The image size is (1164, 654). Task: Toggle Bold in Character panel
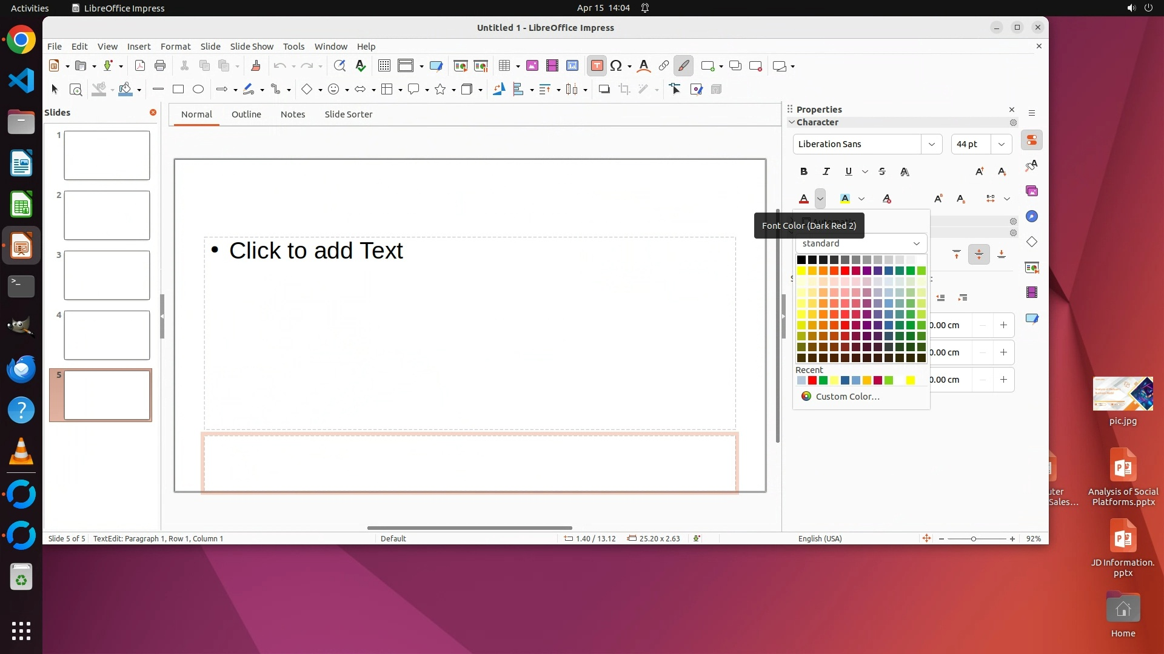804,172
